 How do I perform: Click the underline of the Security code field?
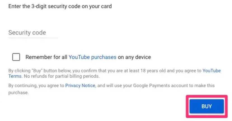coord(33,38)
